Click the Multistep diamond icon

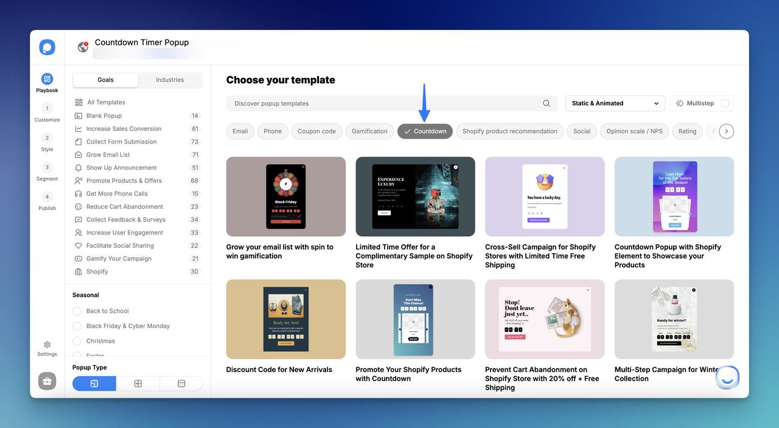(680, 103)
